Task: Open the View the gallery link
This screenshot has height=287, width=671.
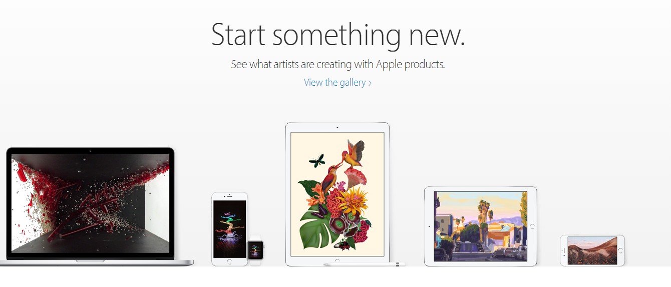Action: pos(334,83)
